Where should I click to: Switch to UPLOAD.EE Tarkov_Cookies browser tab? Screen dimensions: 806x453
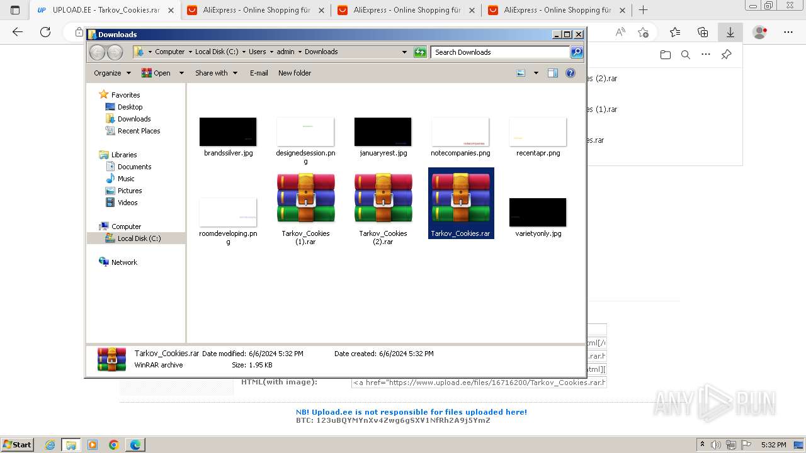pyautogui.click(x=105, y=10)
